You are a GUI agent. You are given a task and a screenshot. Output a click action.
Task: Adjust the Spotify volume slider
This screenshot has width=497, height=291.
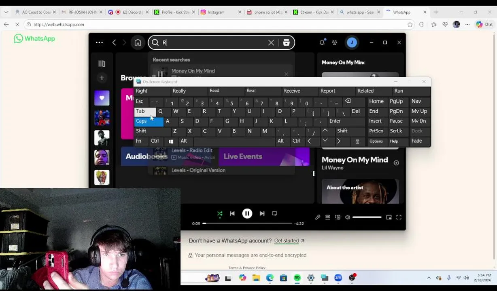click(x=367, y=217)
